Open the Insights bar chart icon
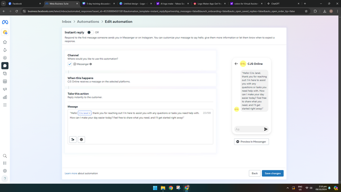The width and height of the screenshot is (341, 192). [x=5, y=97]
